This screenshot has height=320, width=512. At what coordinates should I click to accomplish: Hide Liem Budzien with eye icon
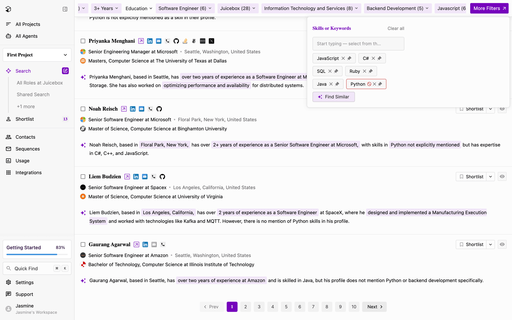(502, 177)
